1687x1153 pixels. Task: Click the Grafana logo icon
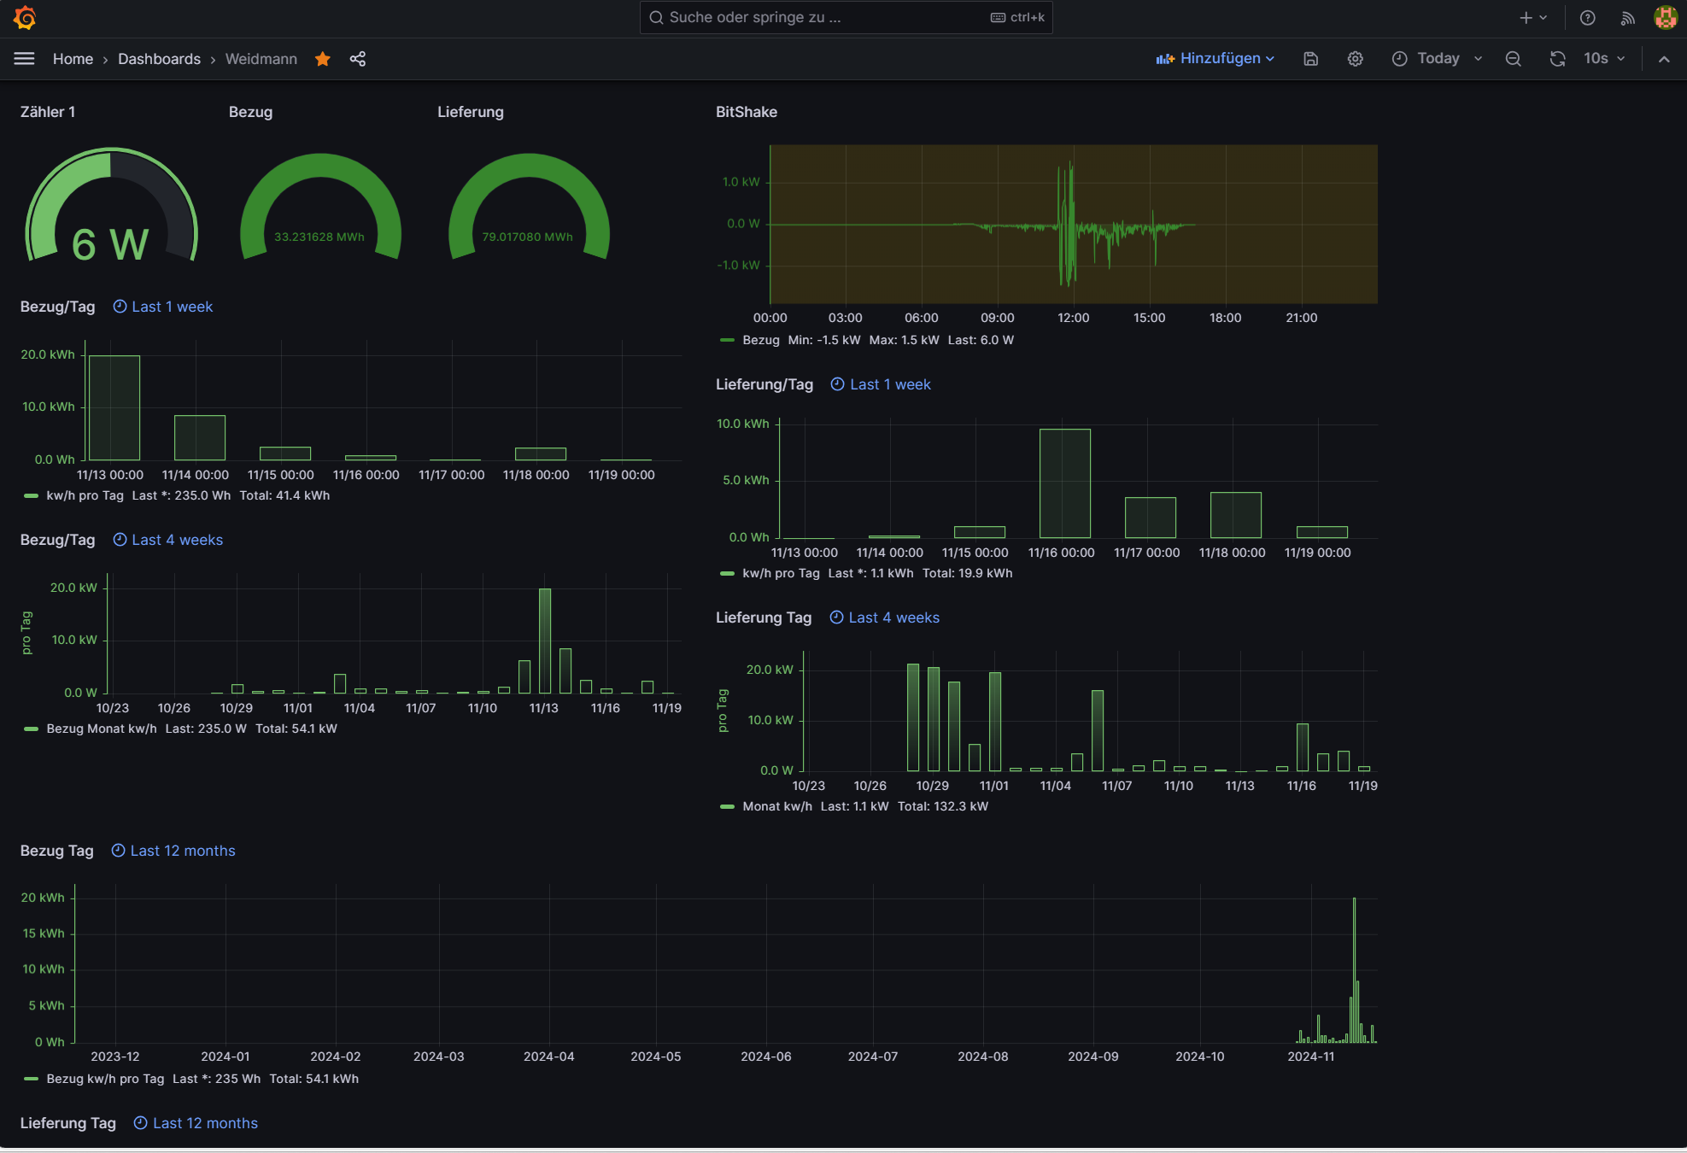[x=25, y=18]
